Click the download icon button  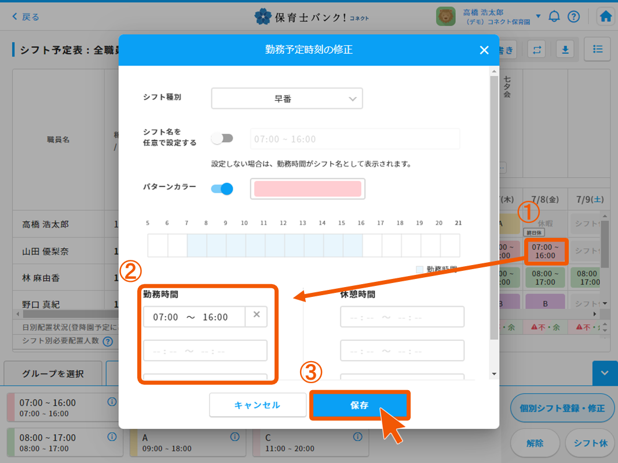point(565,50)
